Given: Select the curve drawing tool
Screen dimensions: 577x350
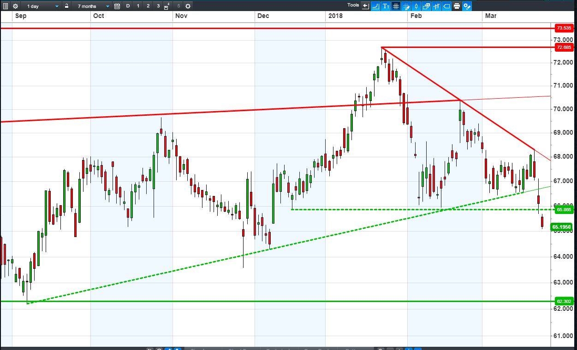Looking at the screenshot, I should coord(376,6).
